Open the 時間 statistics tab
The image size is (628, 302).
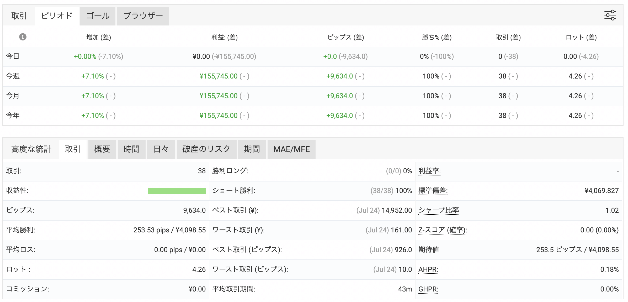click(131, 149)
